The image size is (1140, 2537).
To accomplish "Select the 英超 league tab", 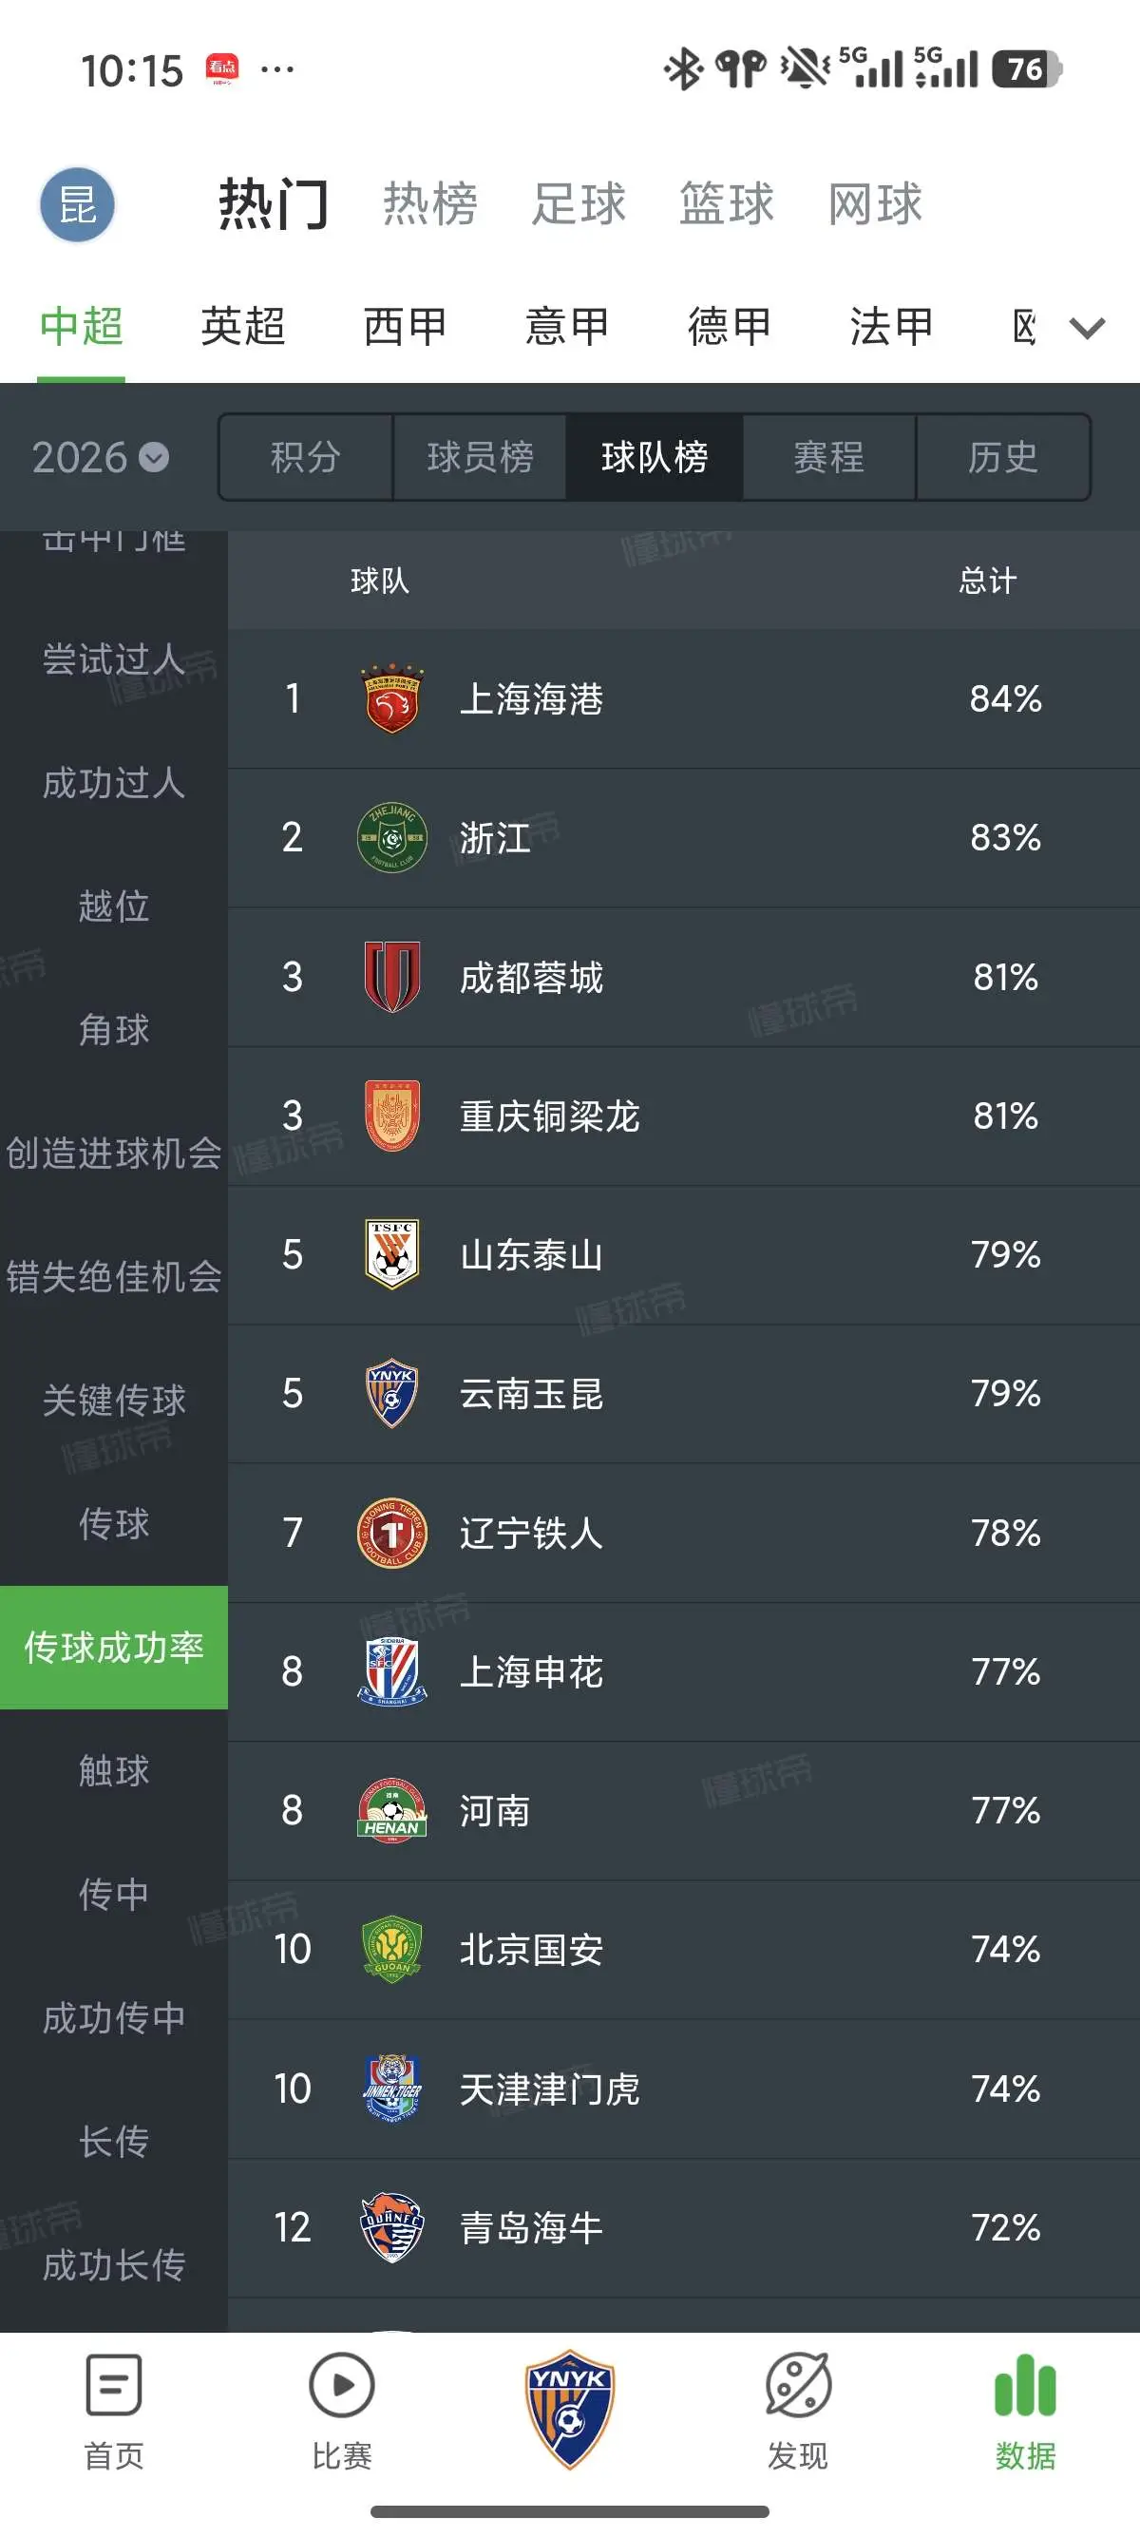I will (x=243, y=327).
